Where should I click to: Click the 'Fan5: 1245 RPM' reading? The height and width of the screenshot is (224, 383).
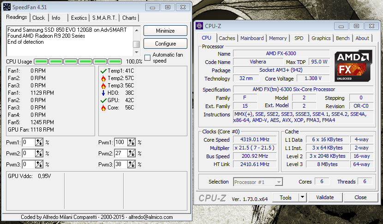pyautogui.click(x=31, y=122)
